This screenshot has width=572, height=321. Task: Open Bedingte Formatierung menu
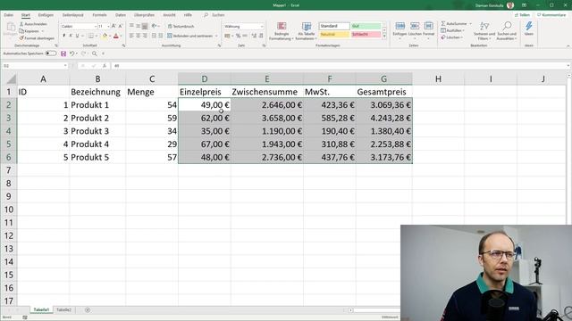point(282,31)
